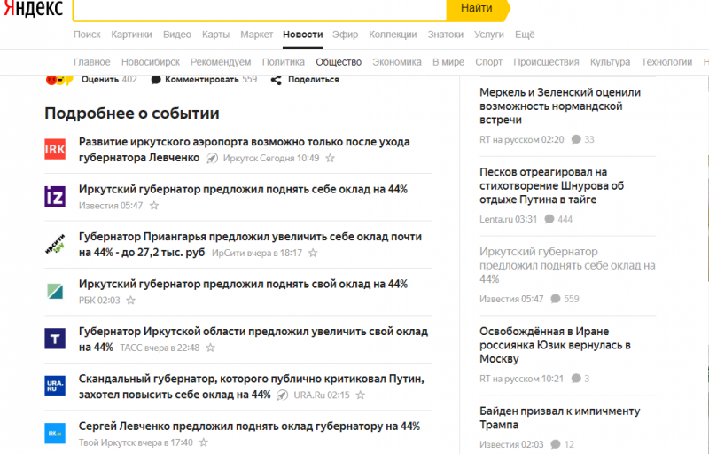Viewport: 709px width, 454px height.
Task: Open the Видео service tab
Action: [x=177, y=35]
